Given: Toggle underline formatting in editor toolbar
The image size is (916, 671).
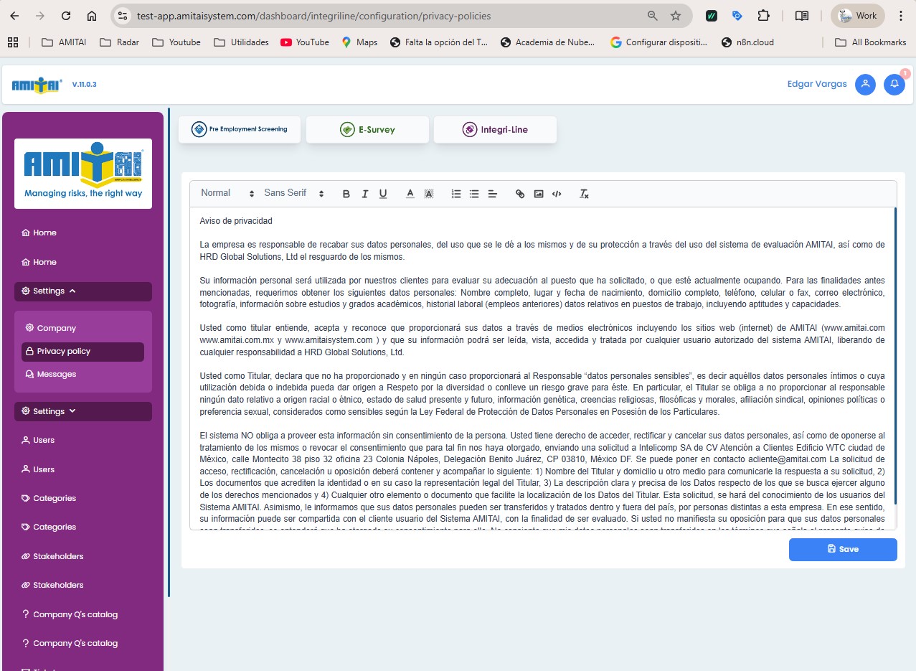Looking at the screenshot, I should pyautogui.click(x=383, y=194).
